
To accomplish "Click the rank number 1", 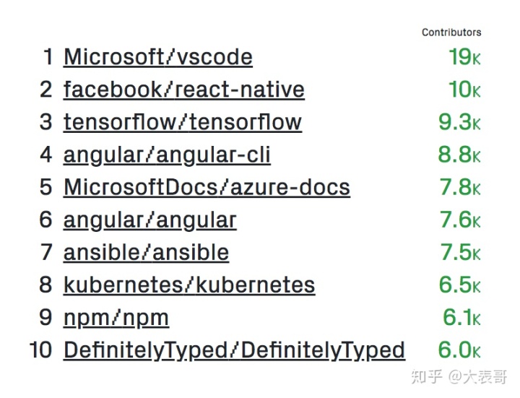I will click(48, 57).
